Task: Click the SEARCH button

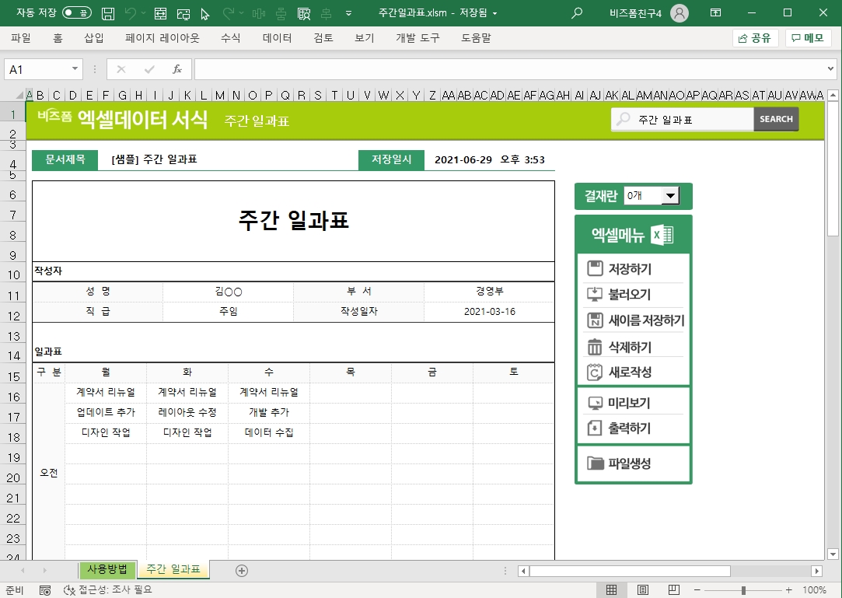Action: coord(776,119)
